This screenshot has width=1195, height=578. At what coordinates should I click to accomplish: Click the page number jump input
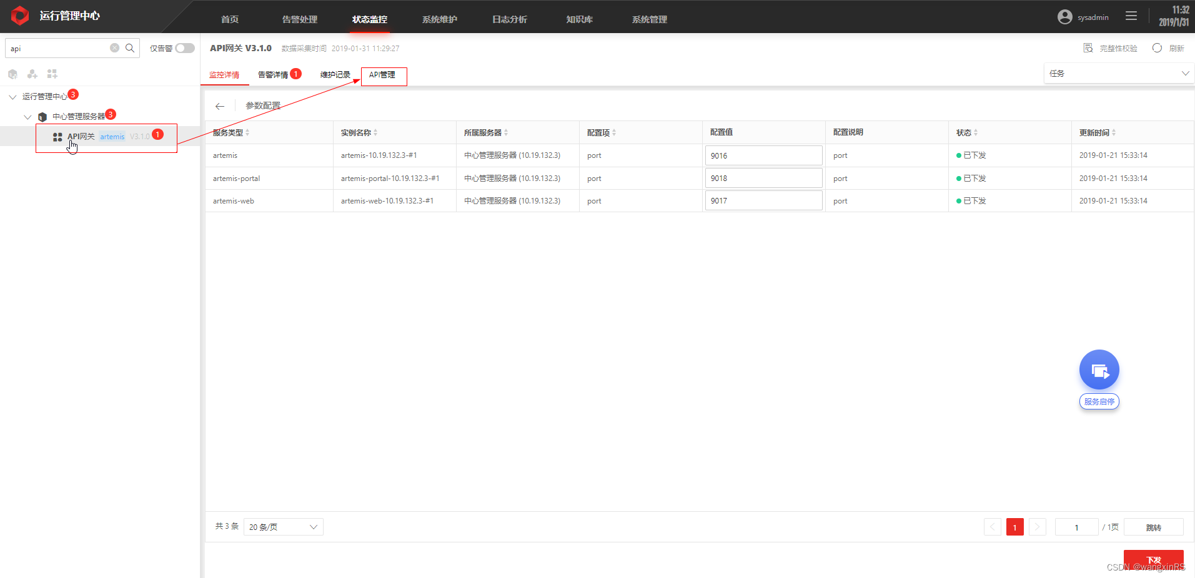1076,527
